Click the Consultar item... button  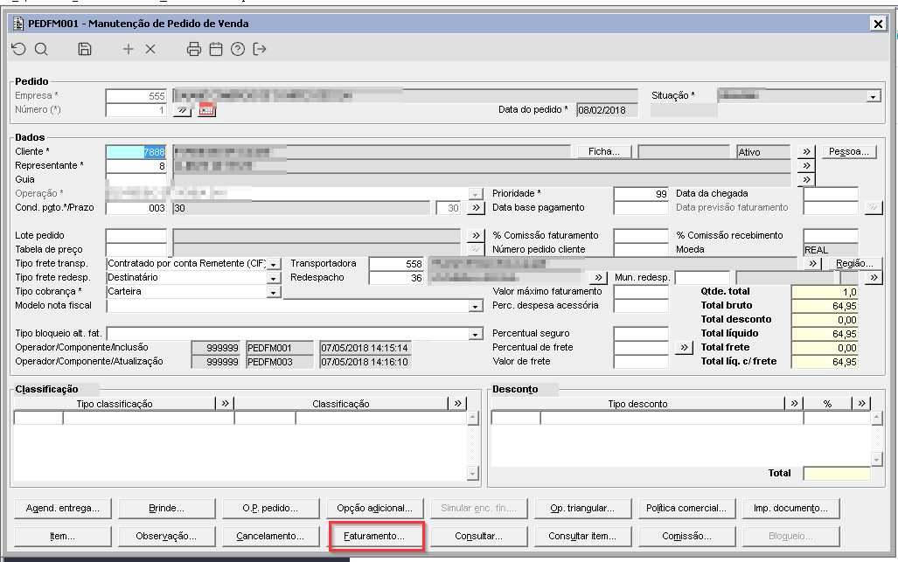coord(582,537)
